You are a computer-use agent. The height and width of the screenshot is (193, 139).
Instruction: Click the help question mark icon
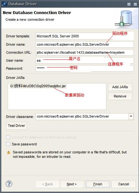[9, 184]
